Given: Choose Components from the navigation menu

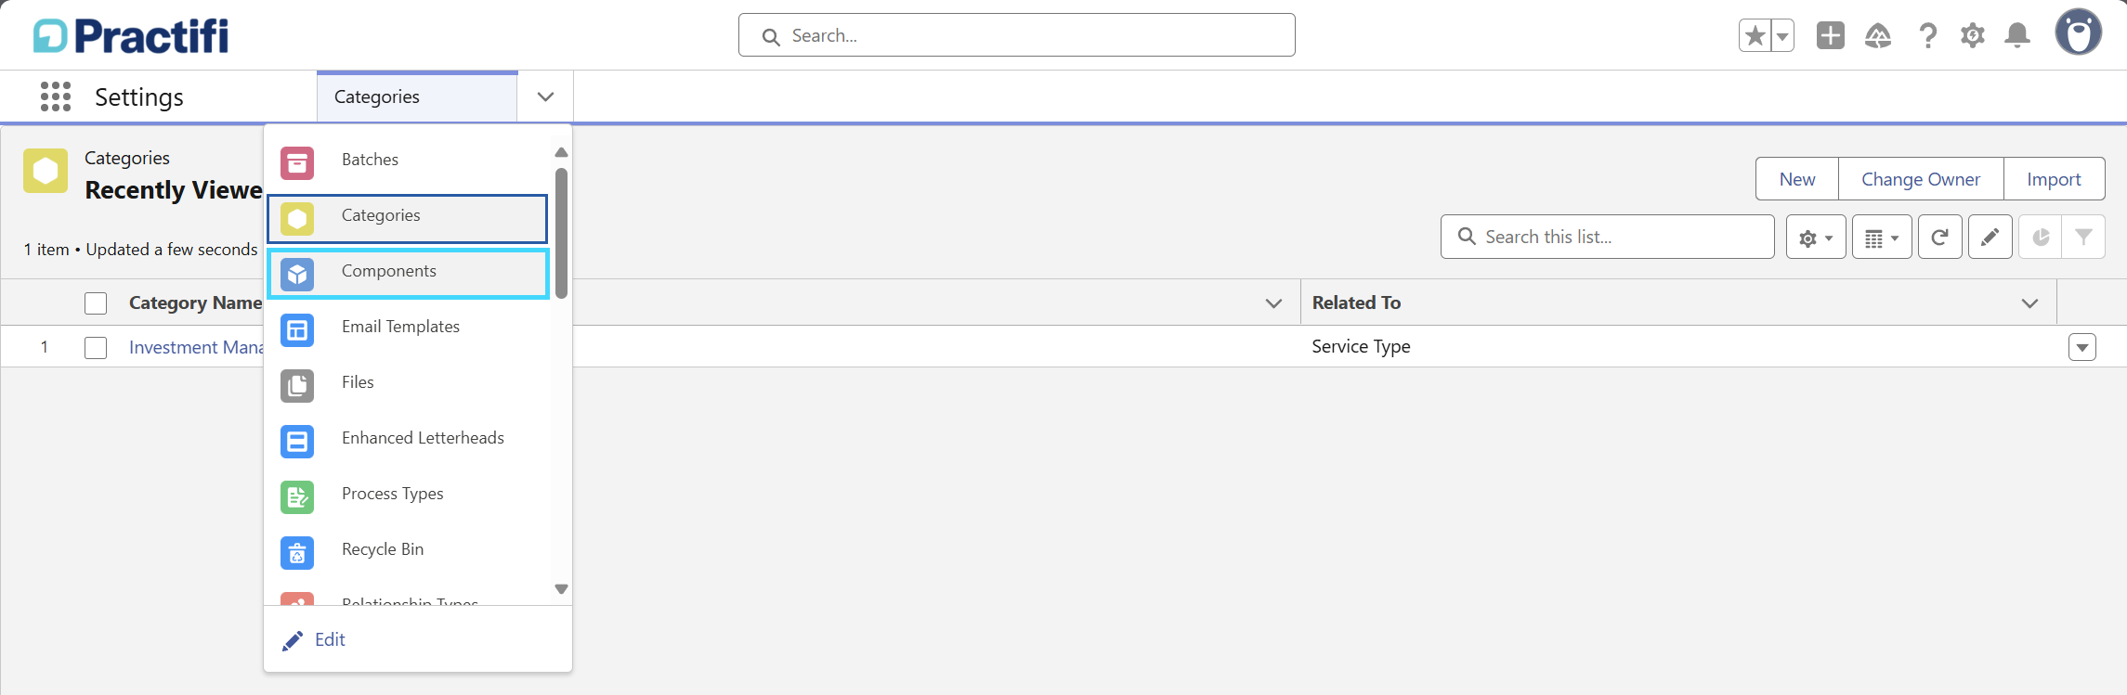Looking at the screenshot, I should coord(408,274).
